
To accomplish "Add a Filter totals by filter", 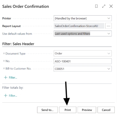I will click(10, 96).
